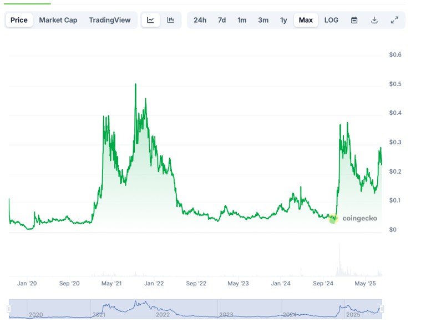426x327 pixels.
Task: Switch to line chart view icon
Action: coord(150,20)
